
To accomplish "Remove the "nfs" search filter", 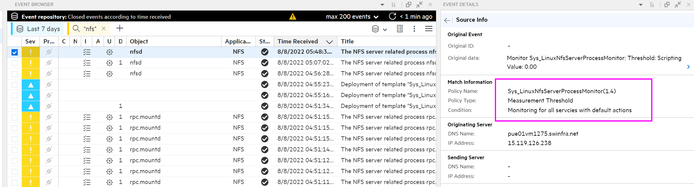I will click(x=103, y=28).
